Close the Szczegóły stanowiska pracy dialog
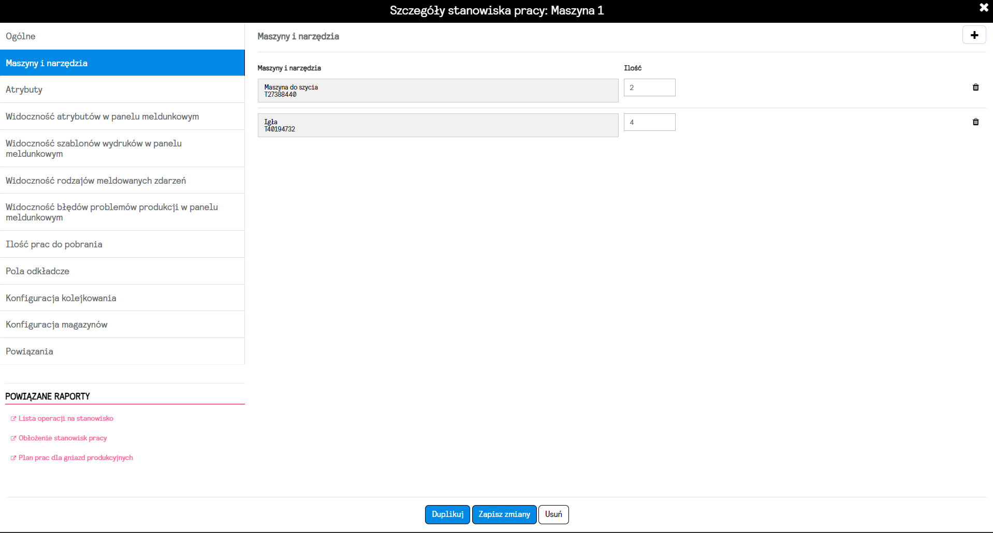Image resolution: width=993 pixels, height=533 pixels. coord(984,8)
